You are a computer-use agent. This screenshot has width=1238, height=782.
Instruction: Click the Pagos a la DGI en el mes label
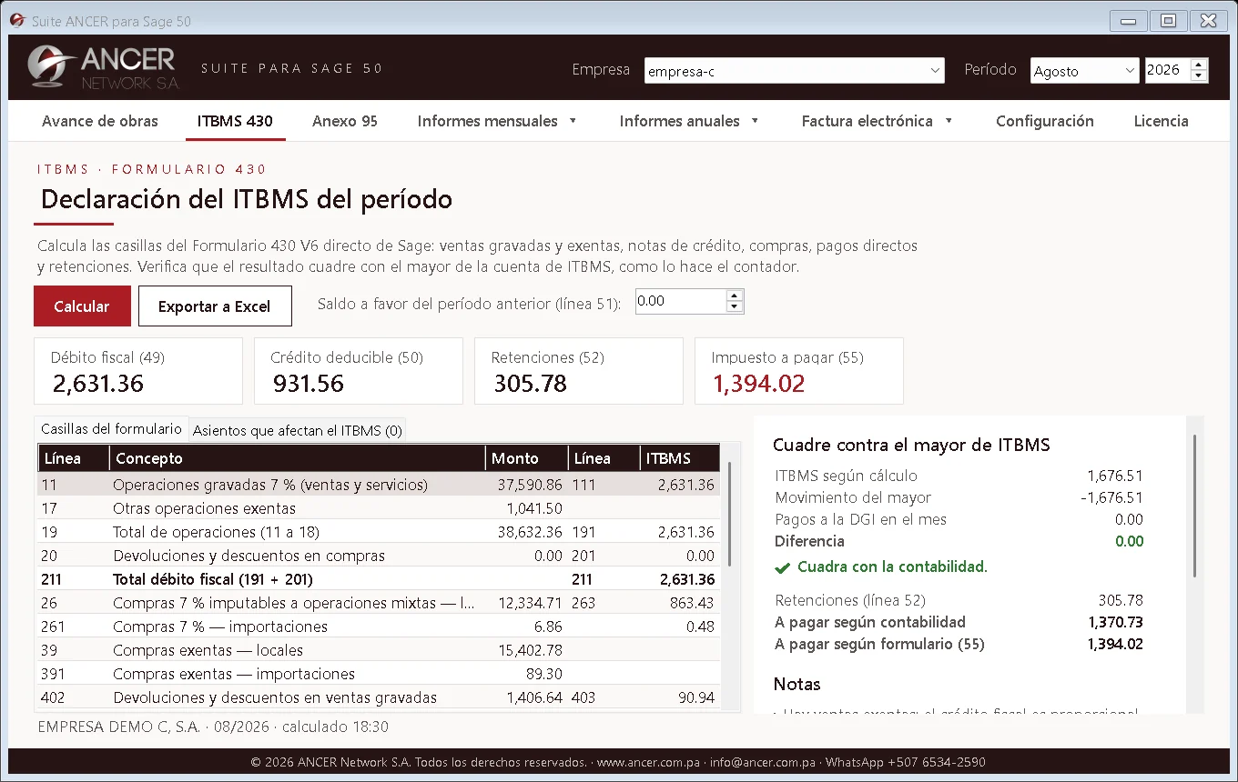pyautogui.click(x=860, y=519)
